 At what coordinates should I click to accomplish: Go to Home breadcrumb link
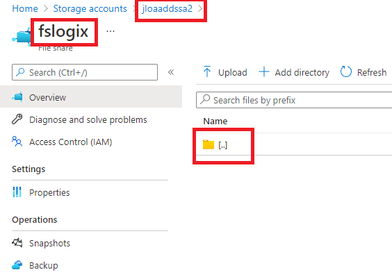coord(25,8)
